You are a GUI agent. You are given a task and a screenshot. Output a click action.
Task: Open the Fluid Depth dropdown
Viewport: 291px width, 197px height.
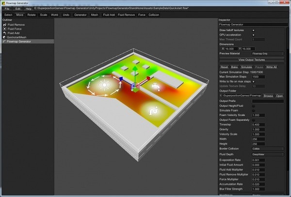coord(268,154)
